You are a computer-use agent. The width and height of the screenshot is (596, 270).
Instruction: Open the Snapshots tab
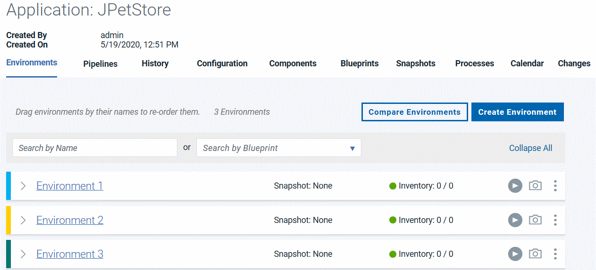[416, 64]
